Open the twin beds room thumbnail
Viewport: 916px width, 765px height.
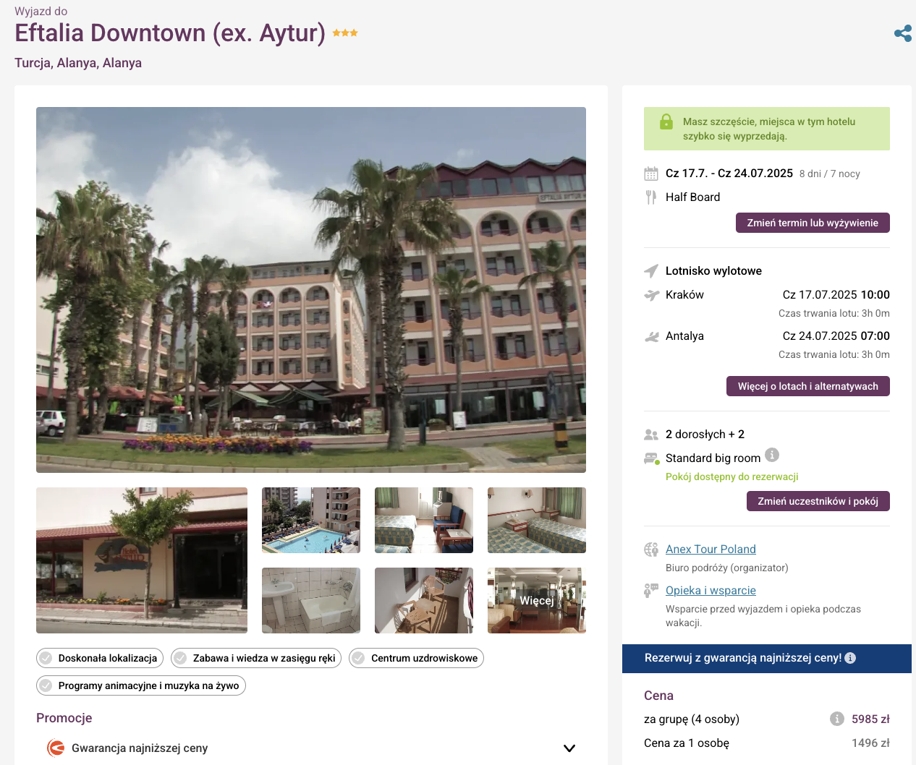537,521
